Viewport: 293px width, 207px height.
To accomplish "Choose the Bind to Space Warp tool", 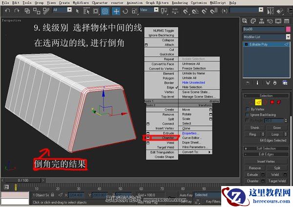I will pos(46,11).
